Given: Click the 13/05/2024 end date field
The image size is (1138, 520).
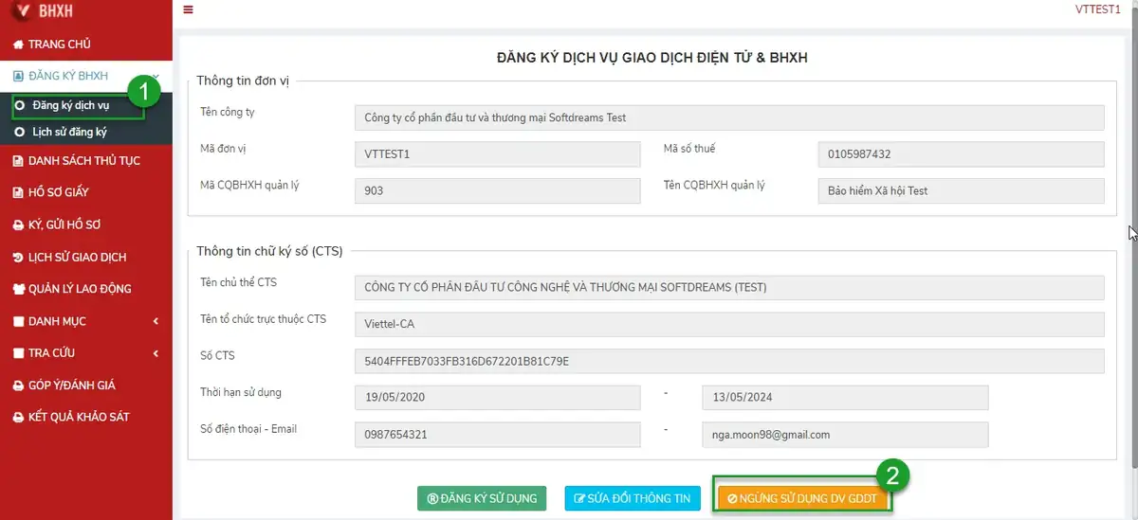Looking at the screenshot, I should click(845, 398).
